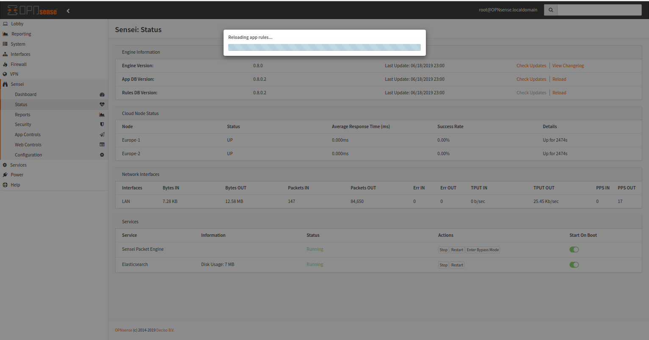Click the Reloading app rules progress bar
This screenshot has width=649, height=340.
coord(324,47)
